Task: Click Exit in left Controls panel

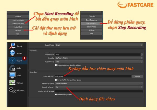Action: click(x=18, y=34)
